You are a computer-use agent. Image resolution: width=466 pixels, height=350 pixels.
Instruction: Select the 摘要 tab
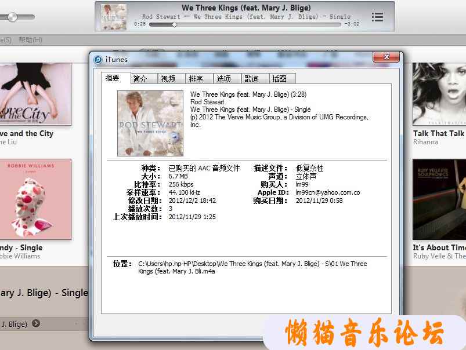click(115, 78)
